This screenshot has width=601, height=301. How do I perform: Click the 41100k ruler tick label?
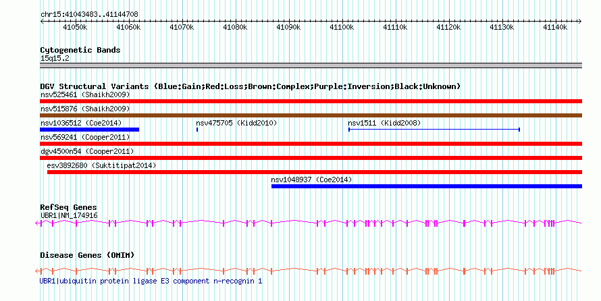(342, 28)
